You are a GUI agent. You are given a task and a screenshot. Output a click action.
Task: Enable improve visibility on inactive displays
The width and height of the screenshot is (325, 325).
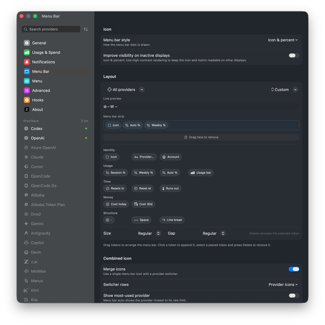coord(294,56)
